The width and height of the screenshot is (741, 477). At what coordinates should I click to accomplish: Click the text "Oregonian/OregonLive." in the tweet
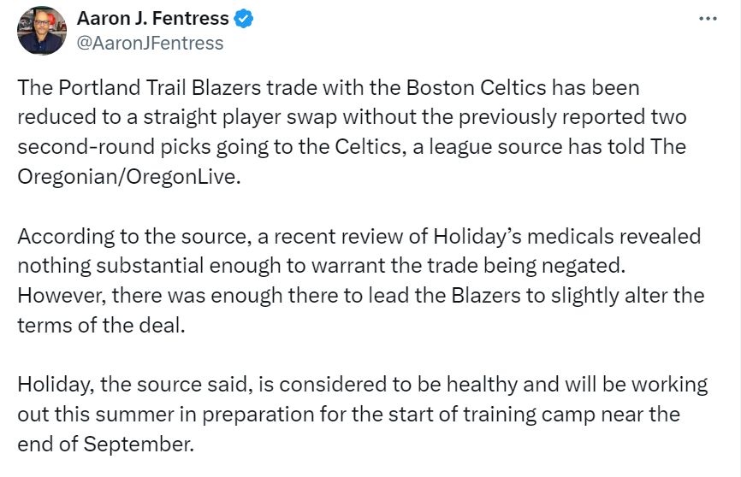point(129,177)
